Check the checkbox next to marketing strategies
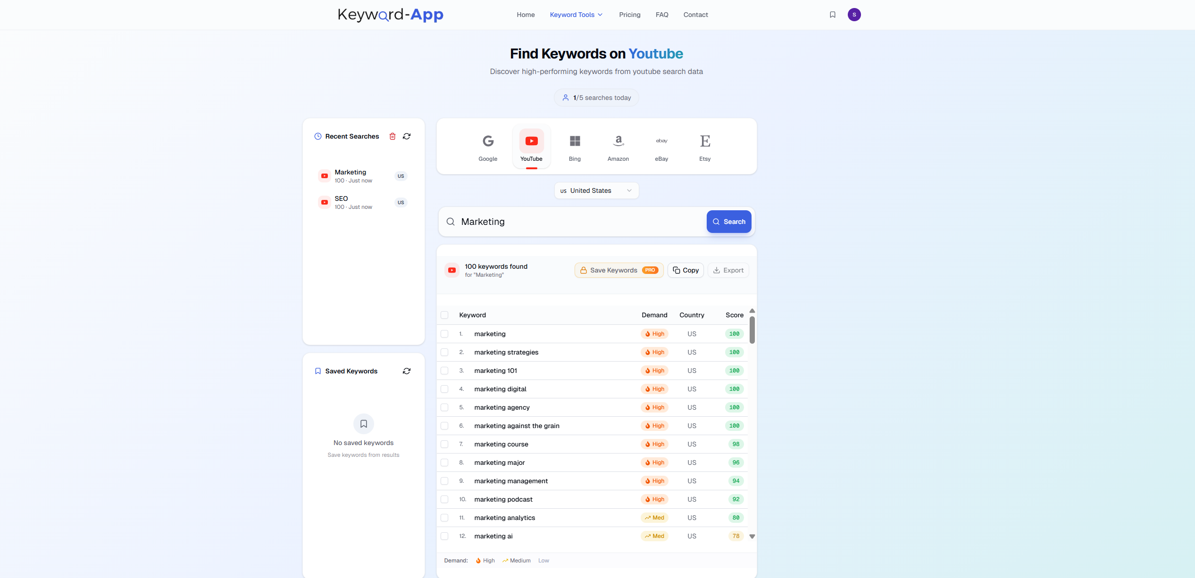 444,352
